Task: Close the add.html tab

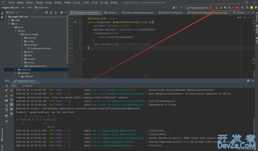Action: pyautogui.click(x=118, y=13)
